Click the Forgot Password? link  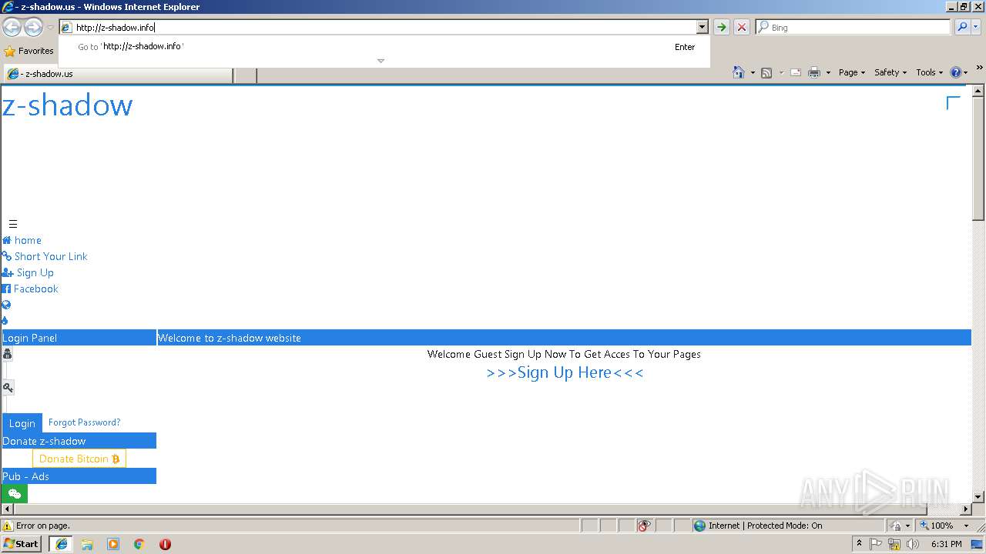(x=84, y=422)
